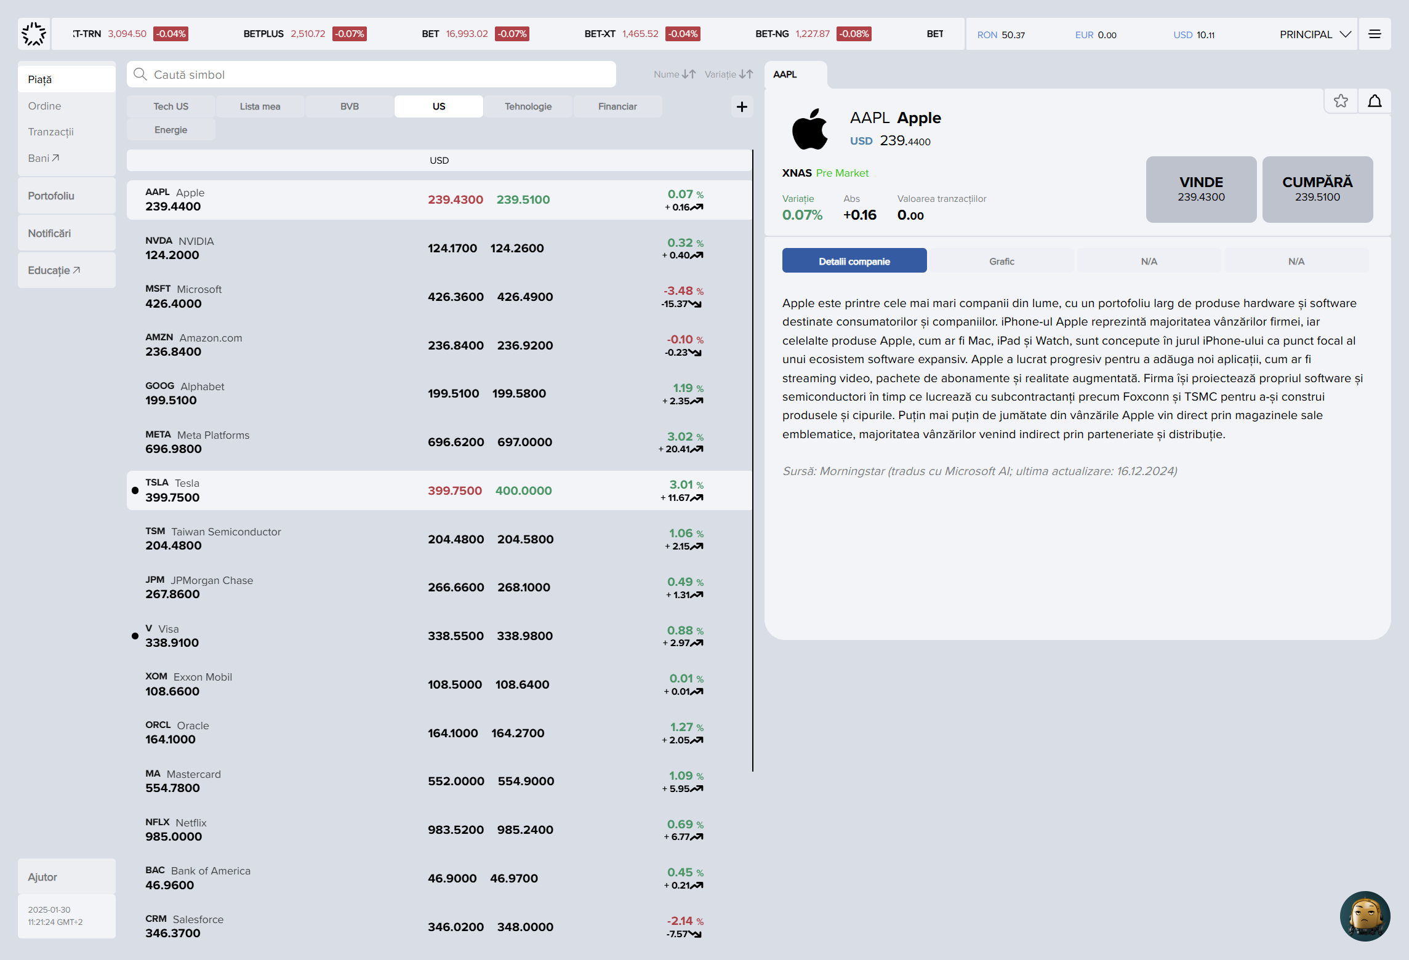This screenshot has height=960, width=1409.
Task: Set an alert with the bell icon
Action: [1375, 101]
